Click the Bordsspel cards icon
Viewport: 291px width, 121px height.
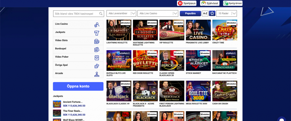click(97, 50)
